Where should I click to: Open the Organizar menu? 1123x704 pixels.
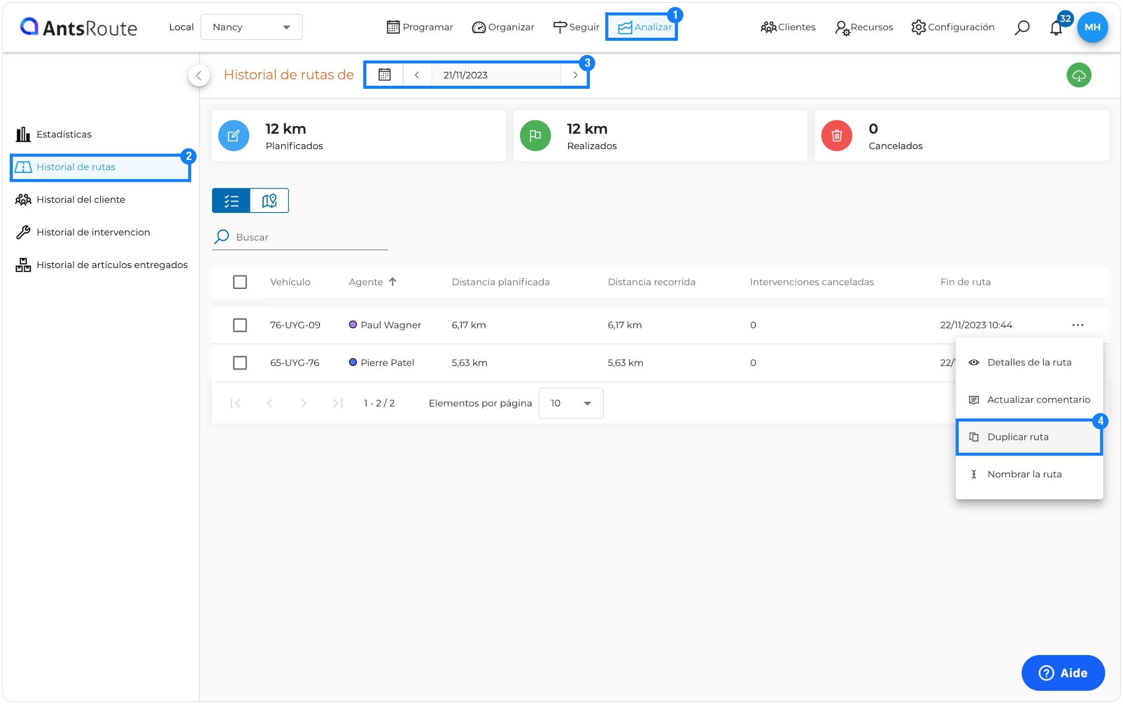point(503,27)
